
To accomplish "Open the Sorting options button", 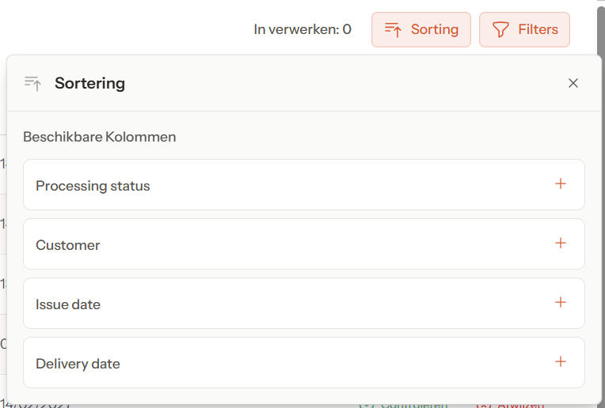I will tap(421, 30).
